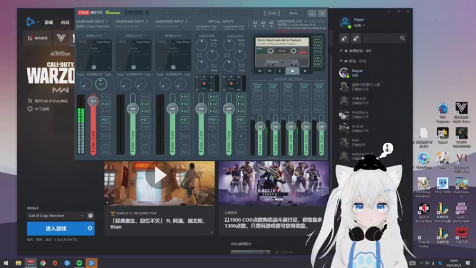Click the globe region icon
Viewport: 476px width, 268px height.
[90, 216]
